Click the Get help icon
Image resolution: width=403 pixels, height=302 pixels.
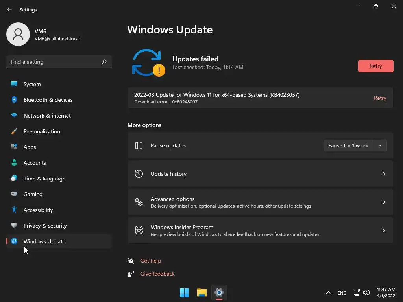[x=131, y=261]
